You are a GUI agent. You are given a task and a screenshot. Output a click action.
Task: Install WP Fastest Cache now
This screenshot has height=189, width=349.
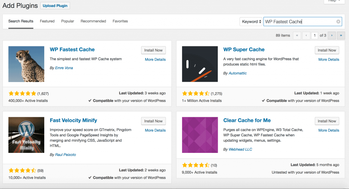153,50
